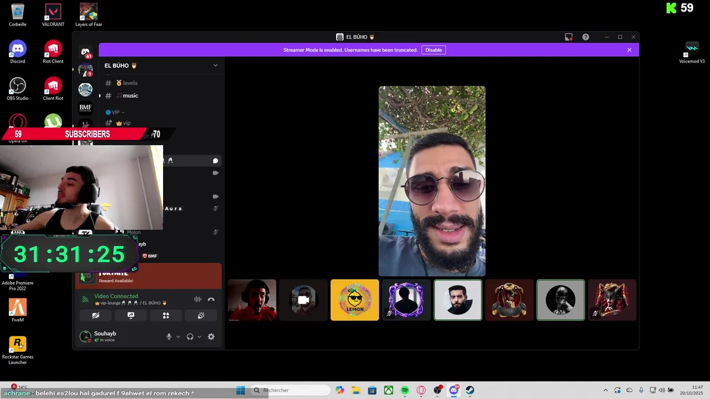Open Spotify from the taskbar
710x399 pixels.
point(405,390)
